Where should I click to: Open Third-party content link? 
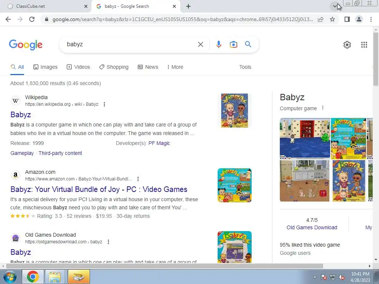pos(60,153)
